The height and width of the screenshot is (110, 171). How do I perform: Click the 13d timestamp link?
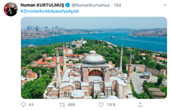117,5
